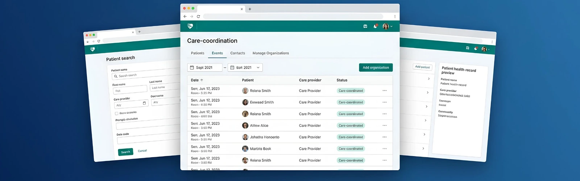
Task: Click the Care provider column header
Action: pyautogui.click(x=310, y=80)
